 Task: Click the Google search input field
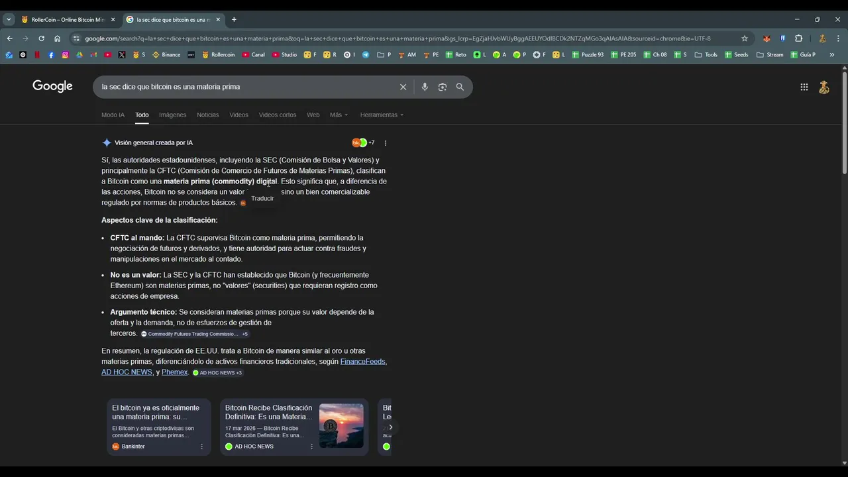[245, 87]
